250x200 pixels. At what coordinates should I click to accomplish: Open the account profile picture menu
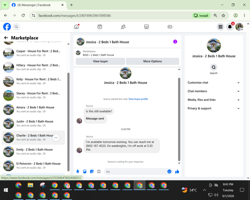pyautogui.click(x=239, y=26)
